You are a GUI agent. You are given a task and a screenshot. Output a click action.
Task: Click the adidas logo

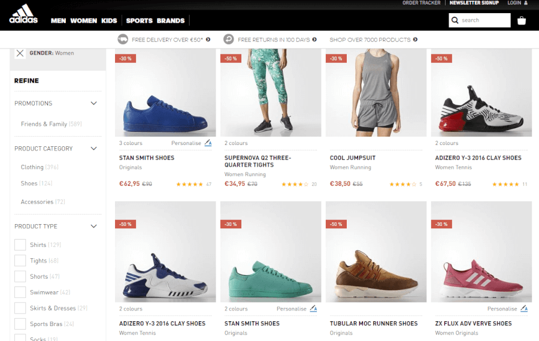tap(23, 14)
